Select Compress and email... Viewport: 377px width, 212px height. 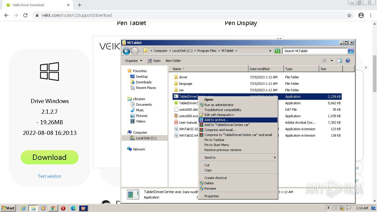coord(238,130)
